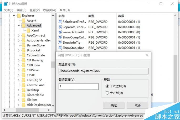Image resolution: width=180 pixels, height=120 pixels.
Task: Click the BannerStore folder icon
Action: [24, 45]
